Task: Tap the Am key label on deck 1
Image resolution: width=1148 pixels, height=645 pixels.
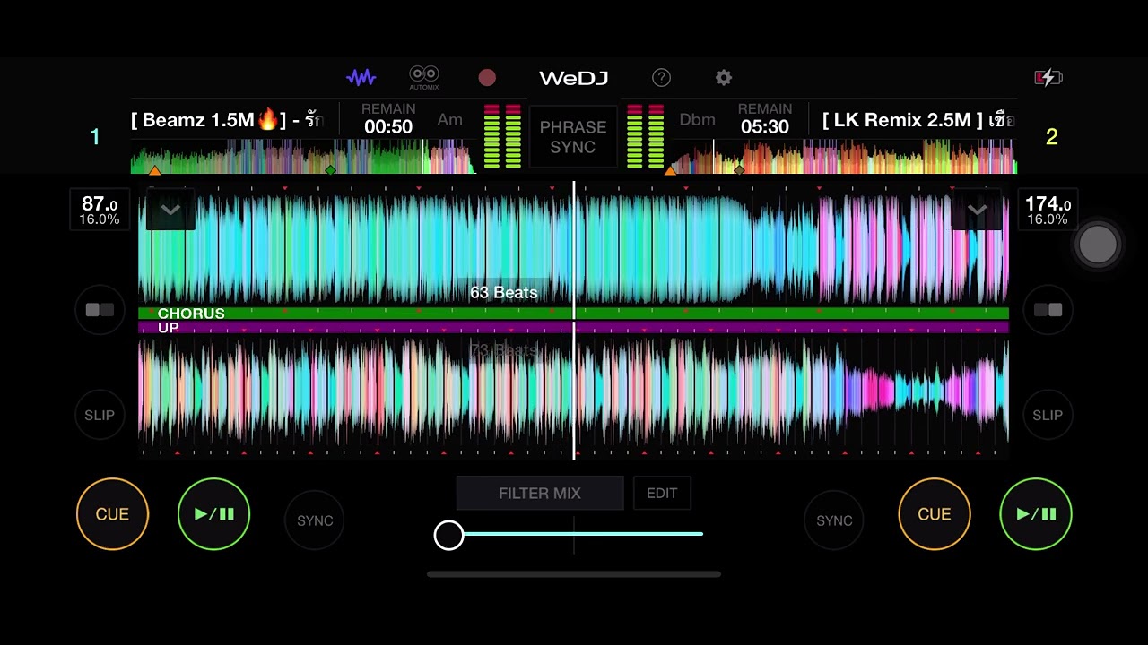Action: [x=450, y=120]
